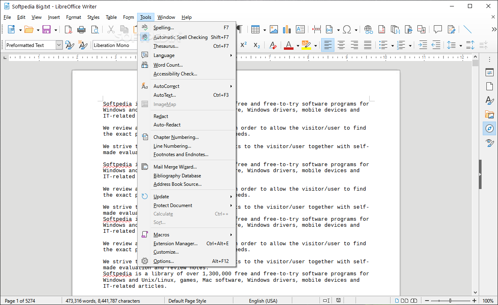Viewport: 498px width, 305px height.
Task: Insert a footnote icon
Action: pos(382,29)
